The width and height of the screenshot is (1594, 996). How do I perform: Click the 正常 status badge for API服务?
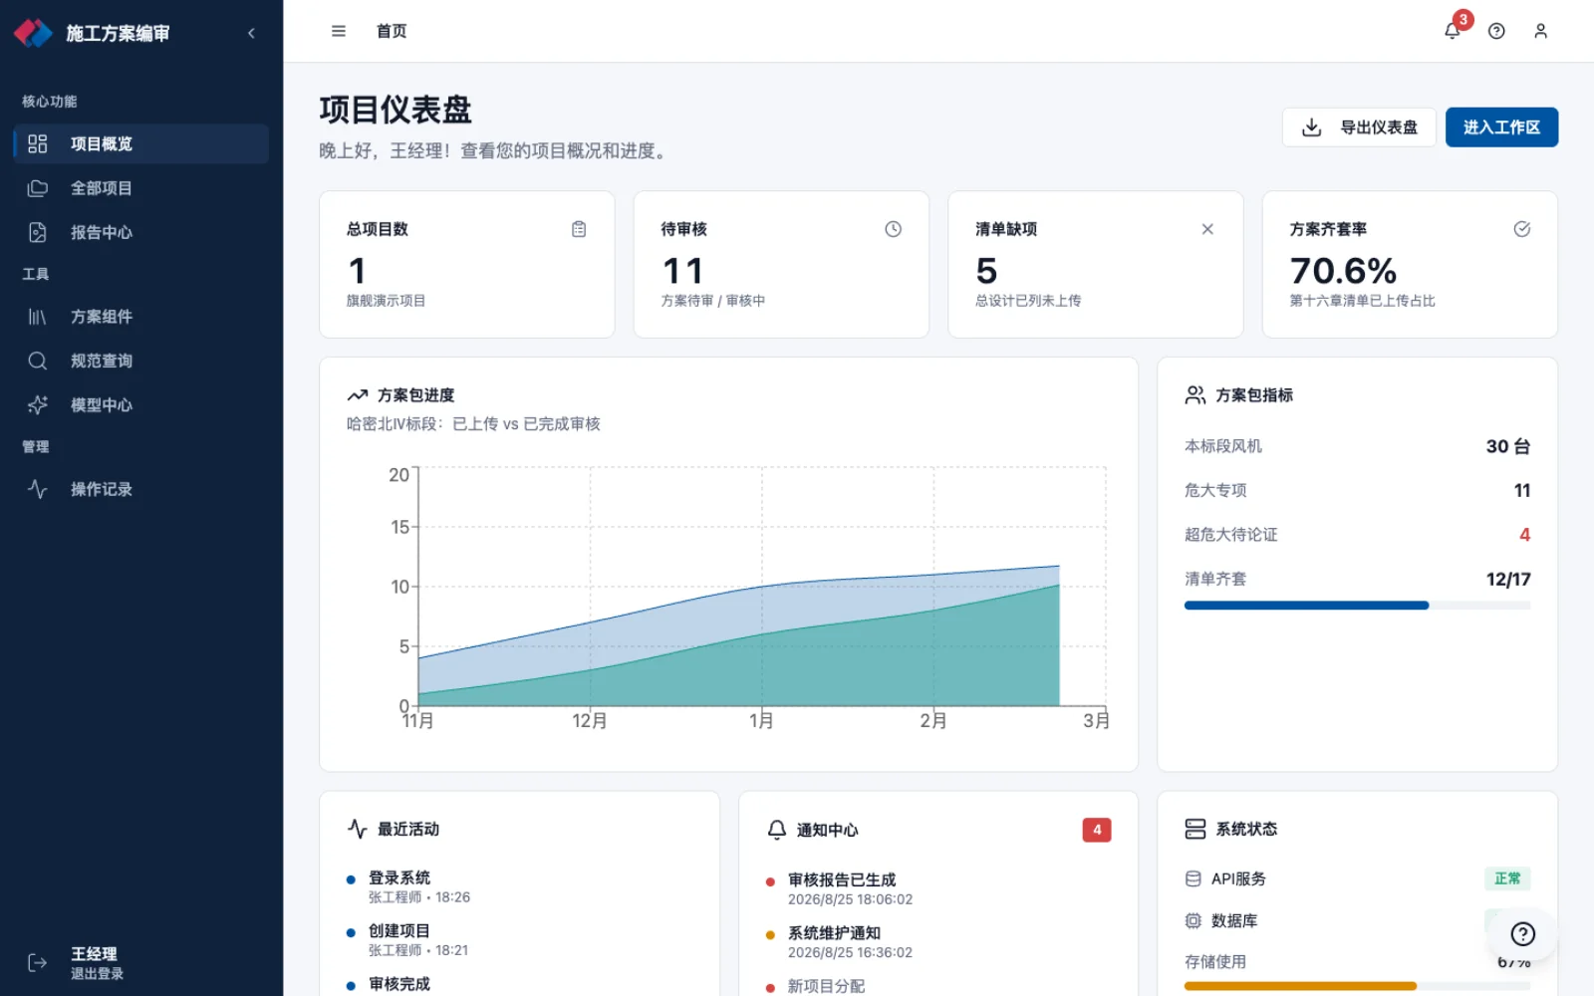click(x=1507, y=878)
